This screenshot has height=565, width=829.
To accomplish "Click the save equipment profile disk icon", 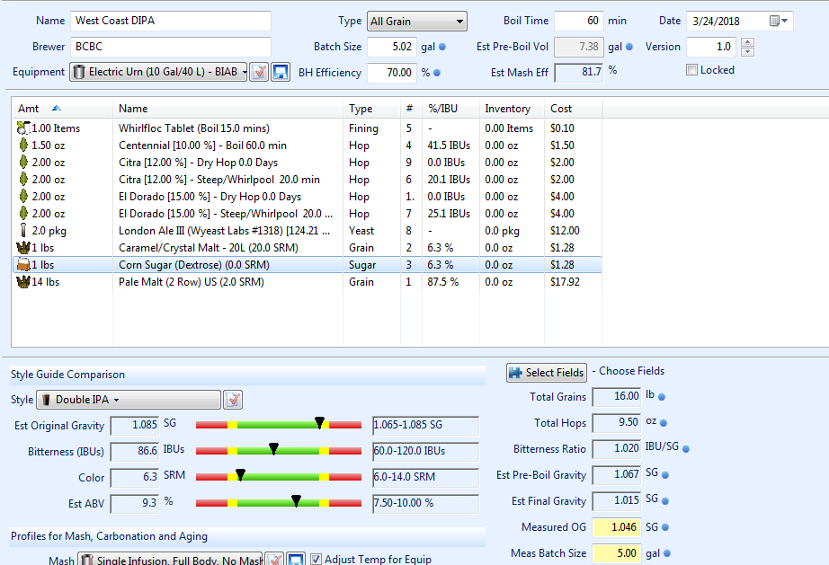I will [281, 72].
